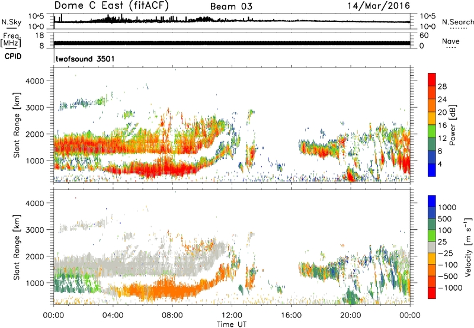This screenshot has height=328, width=474.
Task: Click the 'Velocity [m s-1]' colorbar label
Action: tap(468, 247)
